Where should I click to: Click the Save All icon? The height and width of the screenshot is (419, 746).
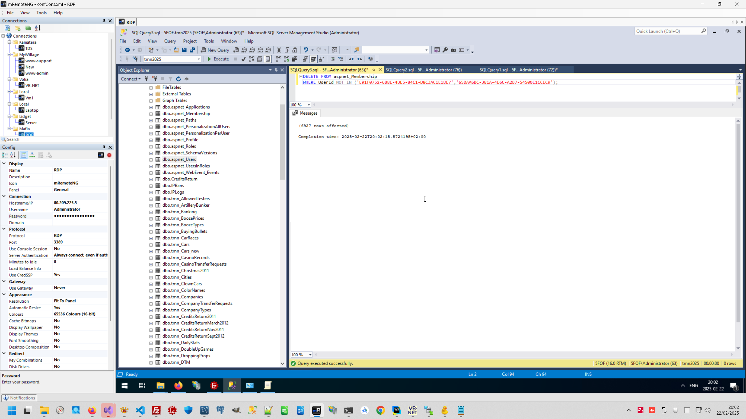192,50
